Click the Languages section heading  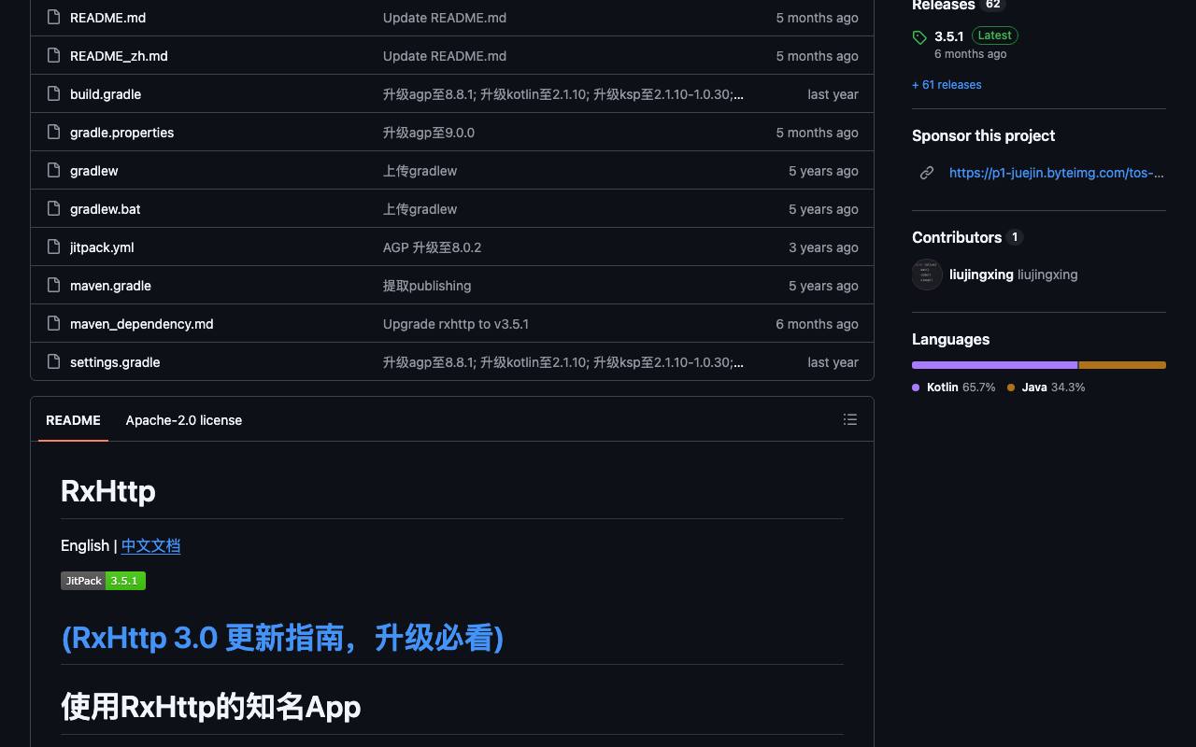coord(950,339)
